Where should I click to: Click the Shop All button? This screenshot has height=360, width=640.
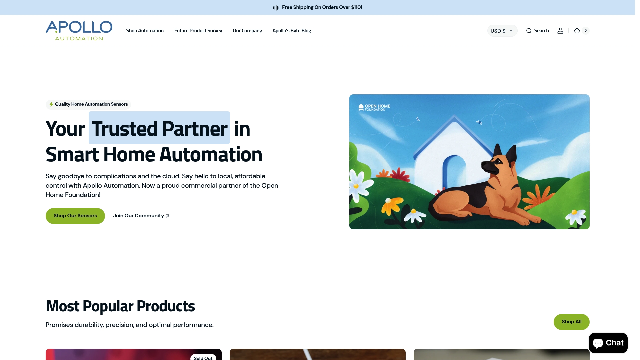(571, 322)
